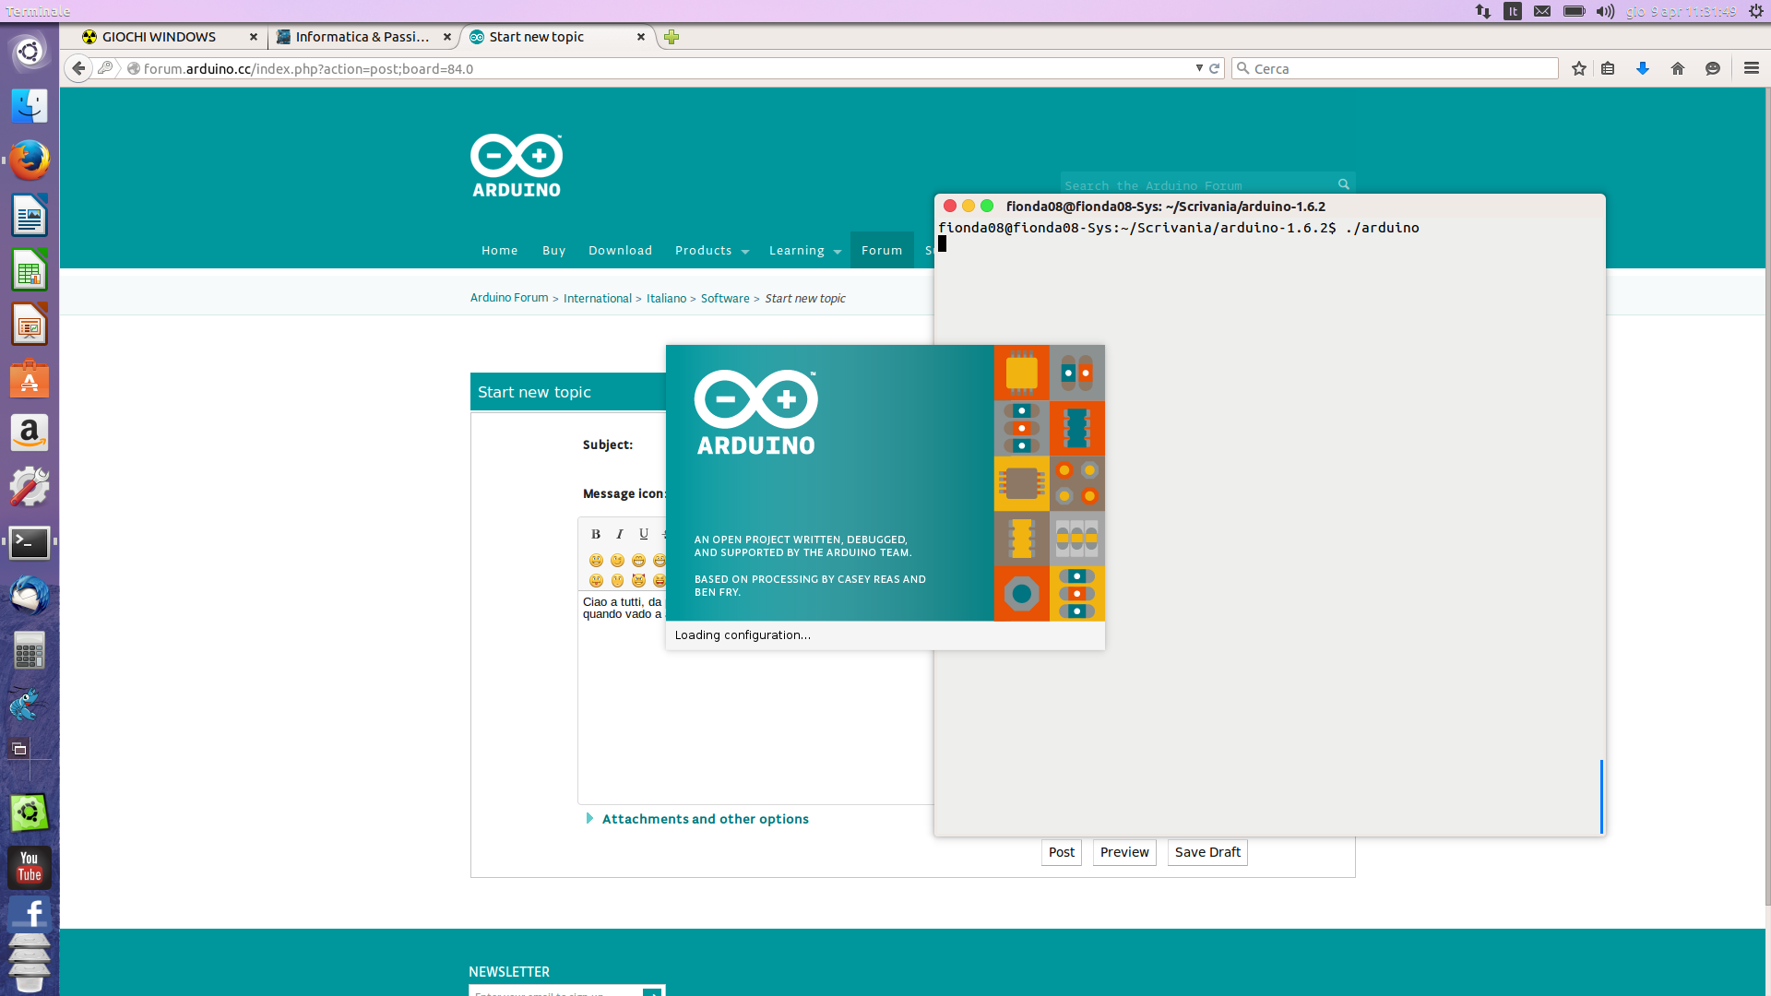
Task: Apply underline formatting in message editor
Action: click(x=643, y=534)
